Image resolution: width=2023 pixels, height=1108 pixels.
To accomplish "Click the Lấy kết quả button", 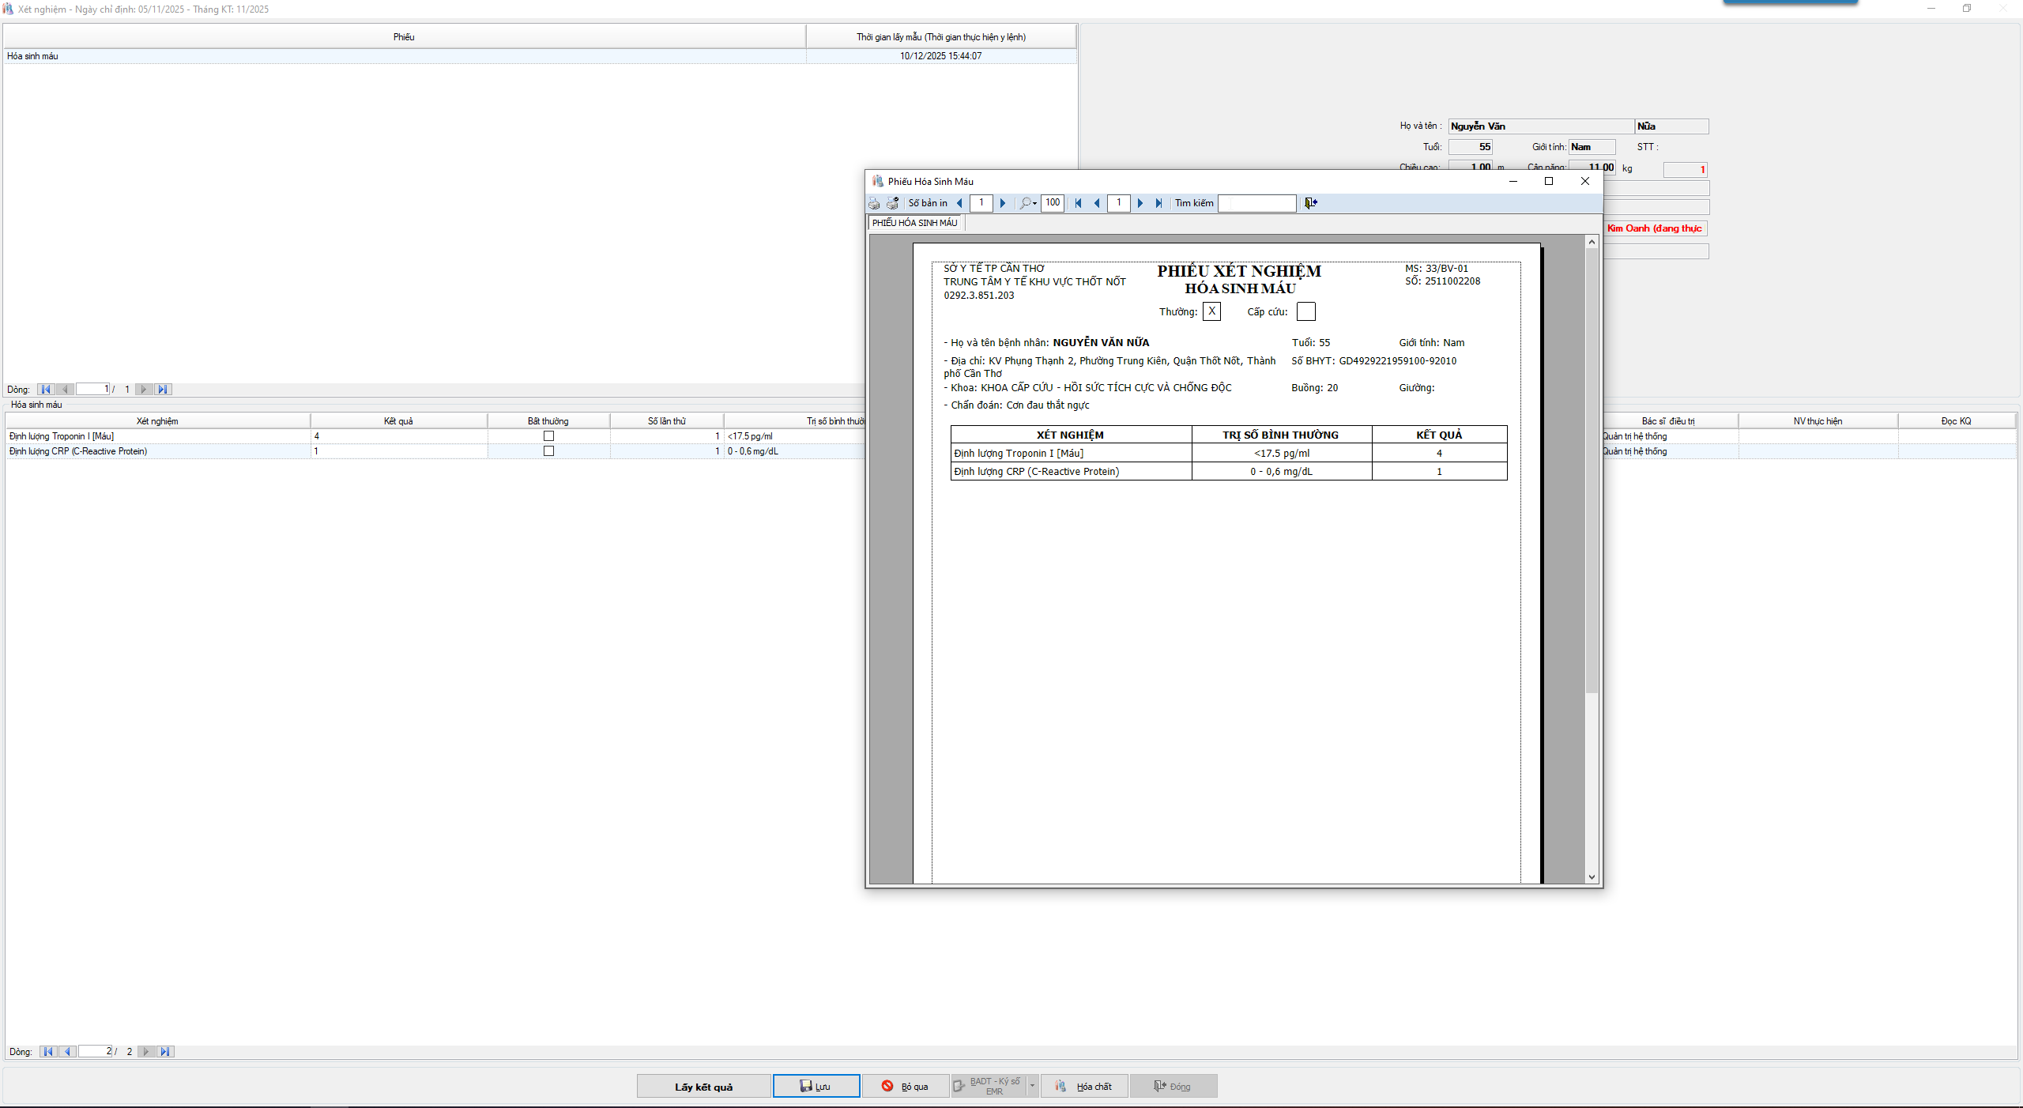I will coord(703,1087).
